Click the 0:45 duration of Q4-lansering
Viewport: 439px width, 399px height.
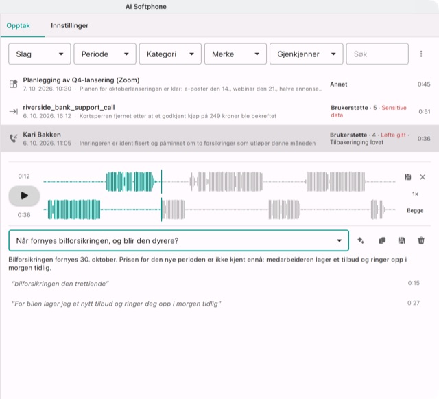pyautogui.click(x=424, y=84)
